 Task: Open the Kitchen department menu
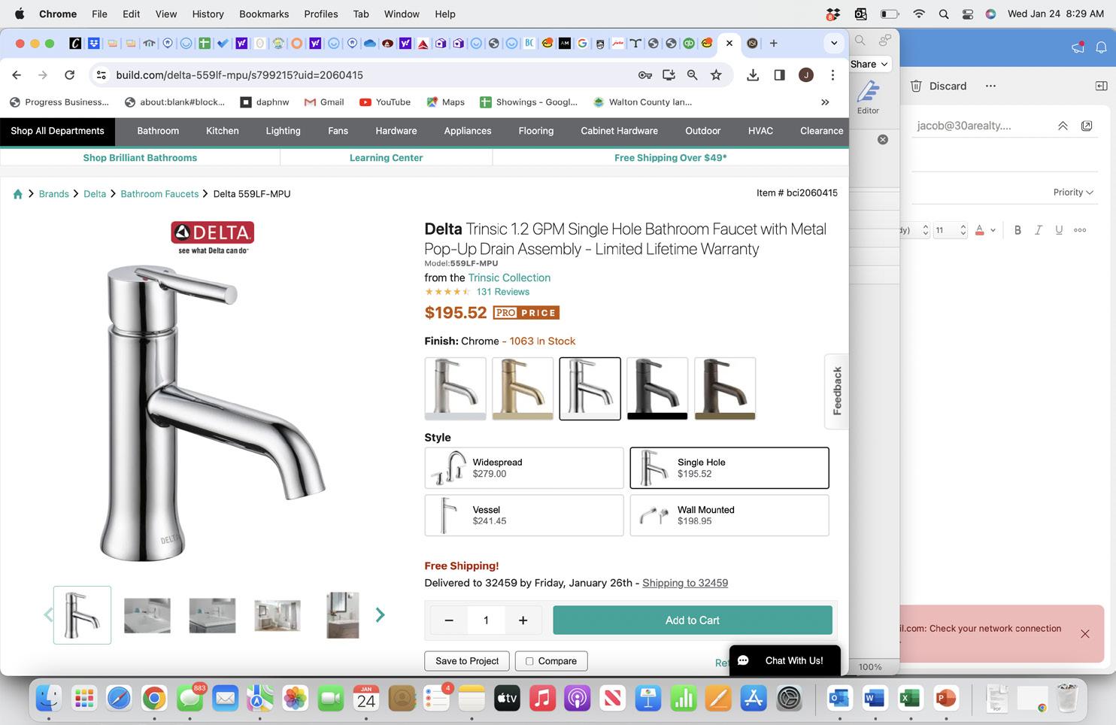[x=223, y=131]
